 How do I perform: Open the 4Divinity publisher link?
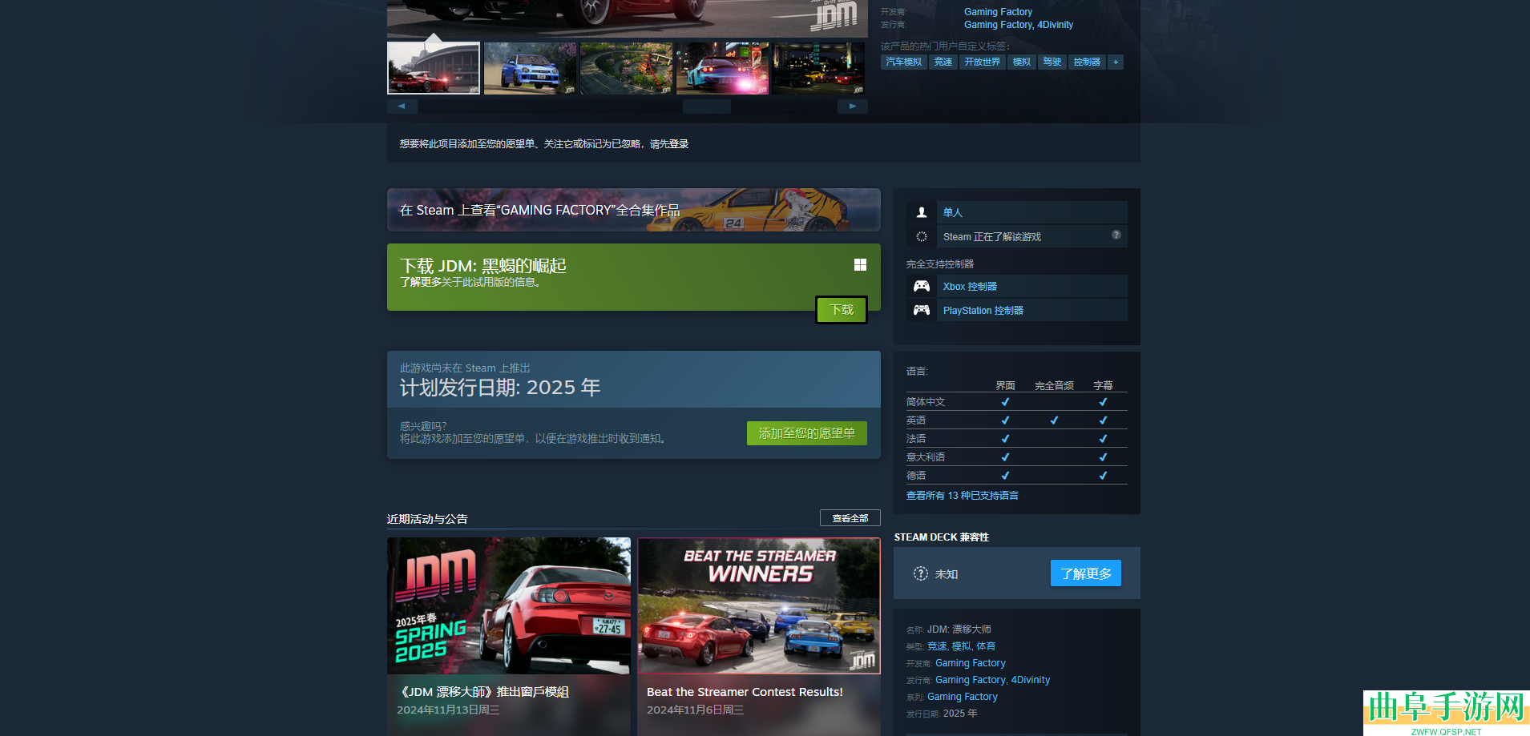point(1055,25)
